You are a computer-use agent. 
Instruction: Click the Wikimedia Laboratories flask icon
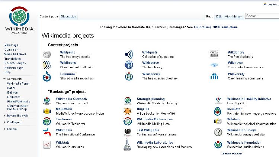(127, 145)
